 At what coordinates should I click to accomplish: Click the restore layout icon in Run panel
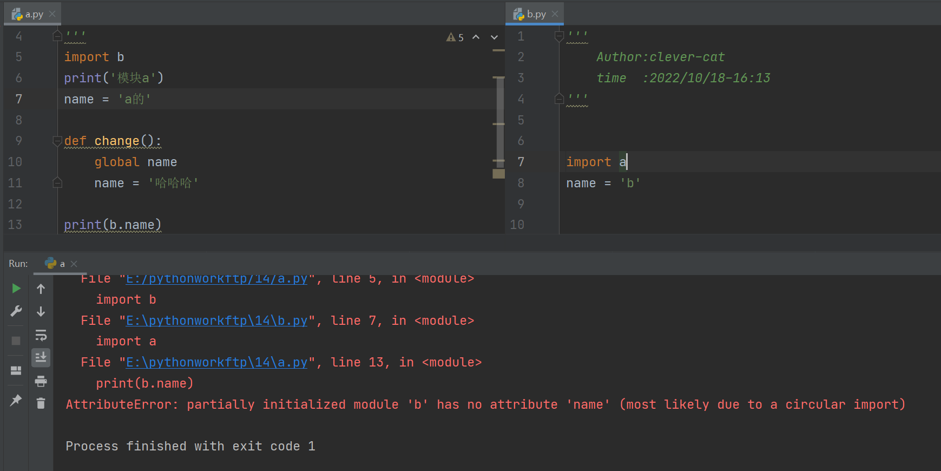click(16, 370)
